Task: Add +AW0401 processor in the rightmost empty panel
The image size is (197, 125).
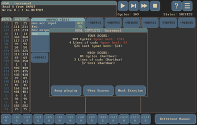Action: click(x=150, y=23)
